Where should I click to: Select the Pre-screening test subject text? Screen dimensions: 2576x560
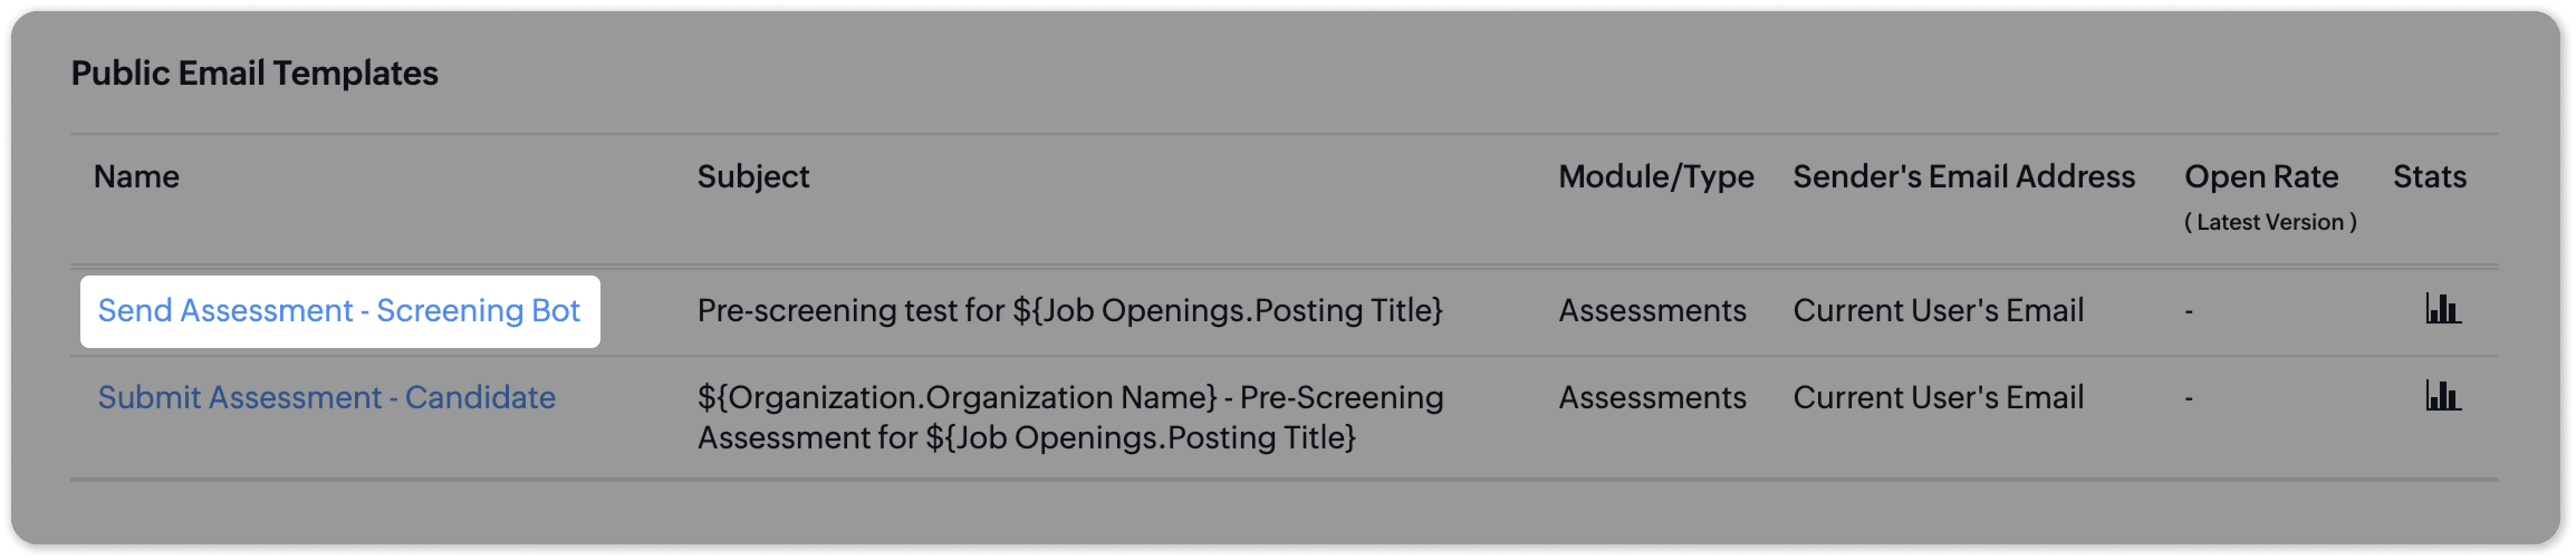1070,311
